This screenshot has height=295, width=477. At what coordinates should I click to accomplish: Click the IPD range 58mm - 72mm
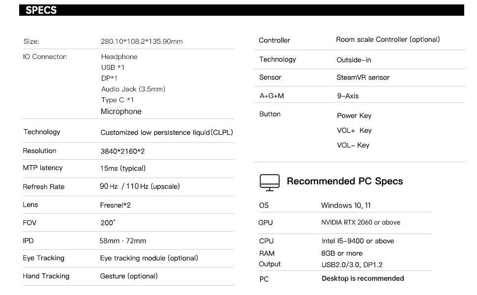[123, 241]
